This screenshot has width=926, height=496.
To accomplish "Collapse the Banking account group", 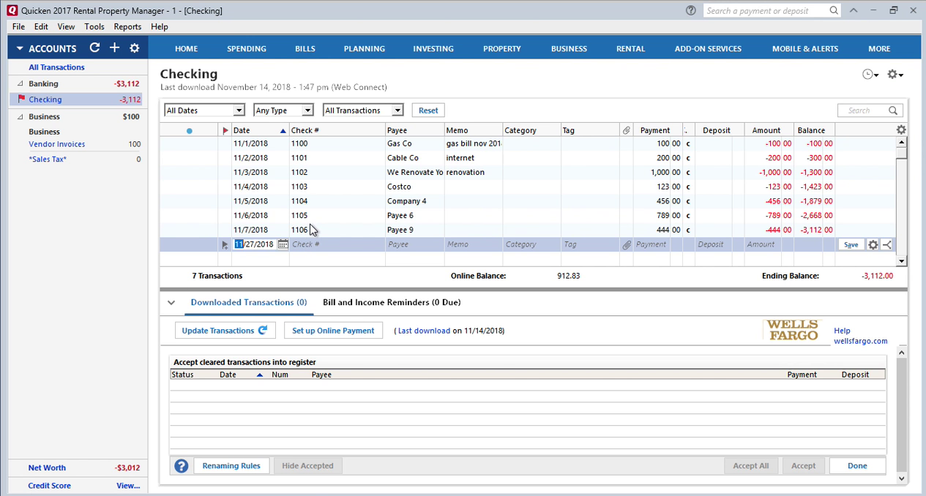I will (x=20, y=84).
